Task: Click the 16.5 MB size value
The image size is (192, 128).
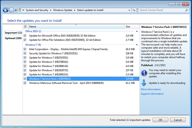Action: click(x=130, y=49)
